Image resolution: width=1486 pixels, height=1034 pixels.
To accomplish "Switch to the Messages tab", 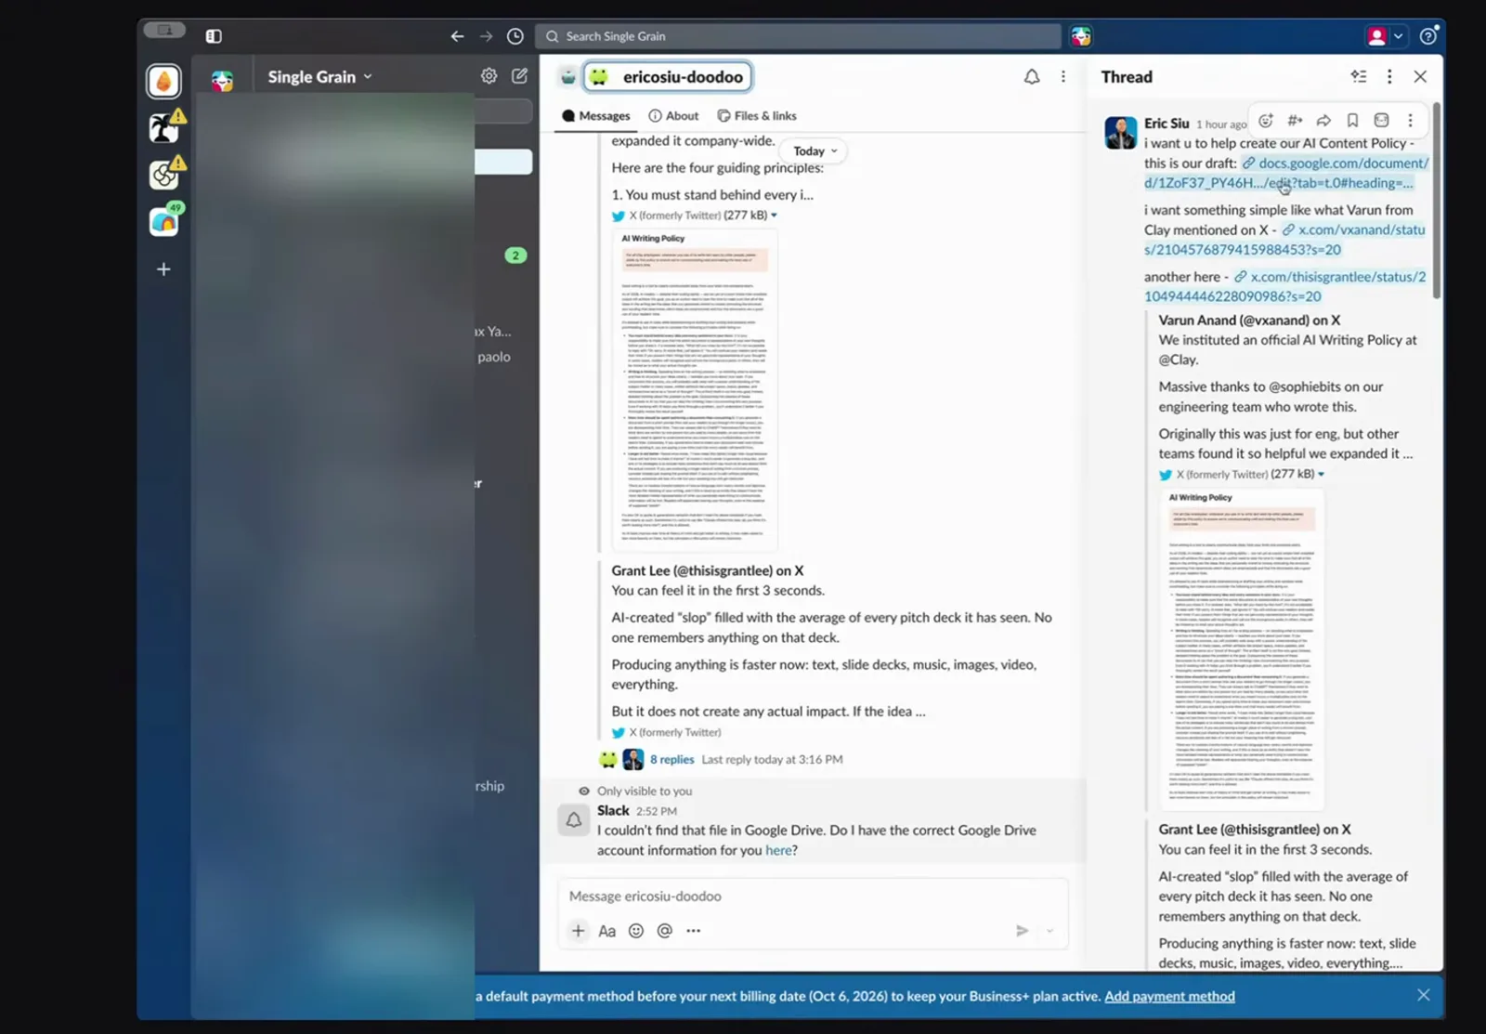I will (x=595, y=116).
